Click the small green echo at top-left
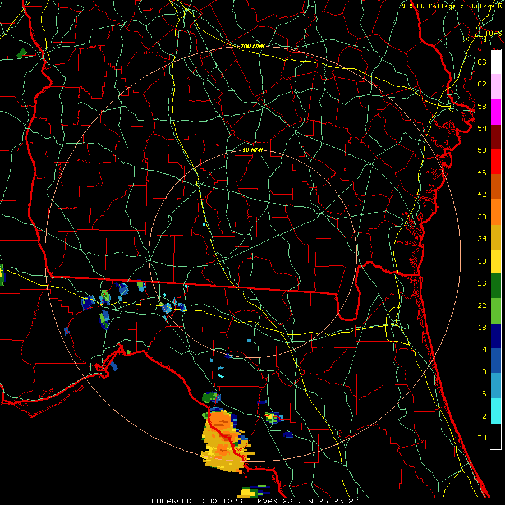The height and width of the screenshot is (505, 505). pyautogui.click(x=21, y=53)
